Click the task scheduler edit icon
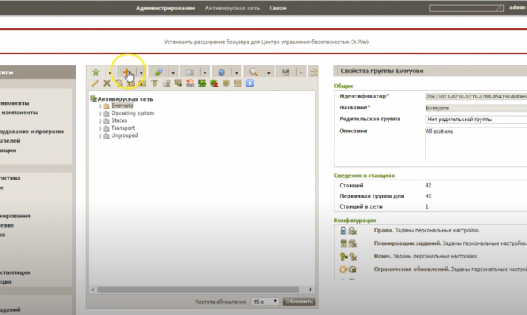The height and width of the screenshot is (315, 527). [x=343, y=243]
